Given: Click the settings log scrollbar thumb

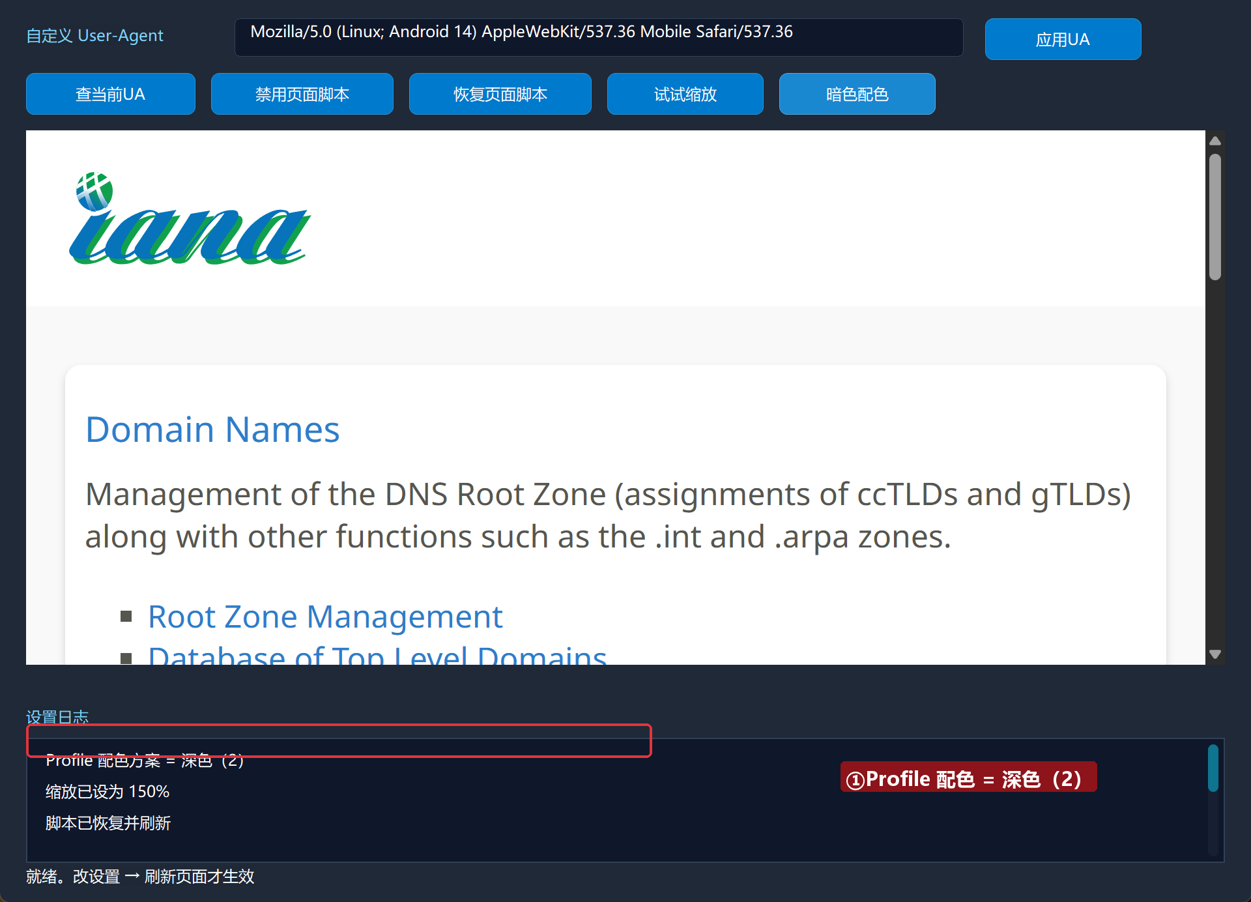Looking at the screenshot, I should [x=1213, y=768].
